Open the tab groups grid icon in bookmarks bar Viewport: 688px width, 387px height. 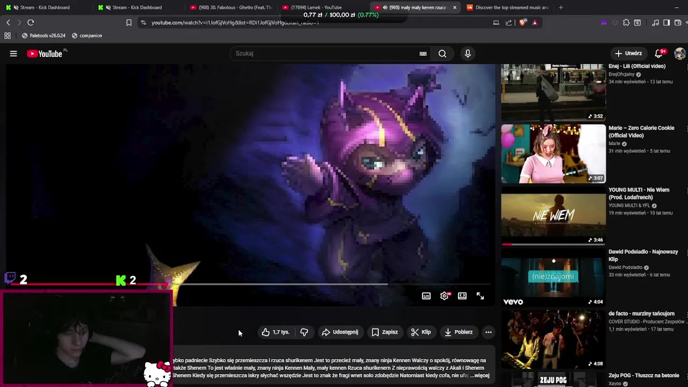pyautogui.click(x=8, y=35)
